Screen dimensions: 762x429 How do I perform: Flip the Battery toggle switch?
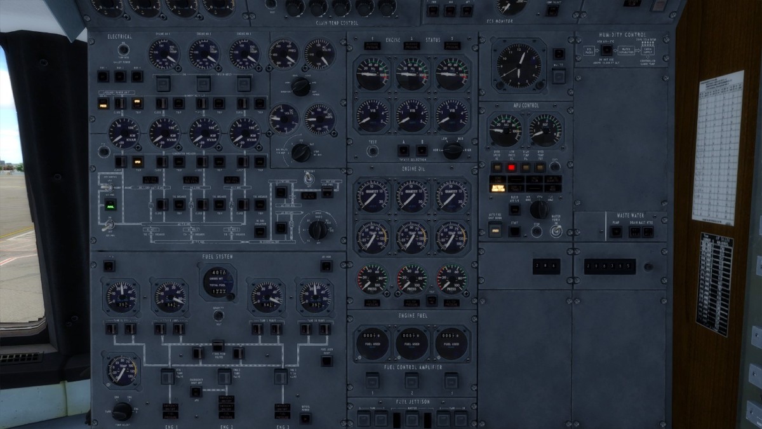310,180
